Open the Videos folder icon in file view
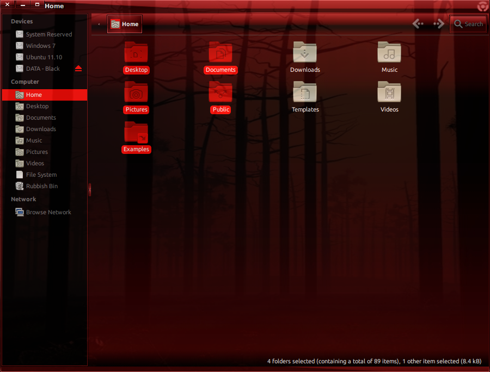 click(389, 92)
